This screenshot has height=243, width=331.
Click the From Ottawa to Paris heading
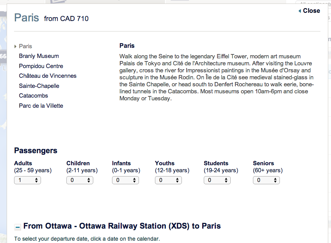122,226
